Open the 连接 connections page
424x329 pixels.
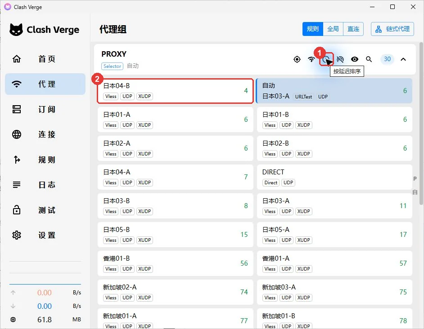(45, 134)
